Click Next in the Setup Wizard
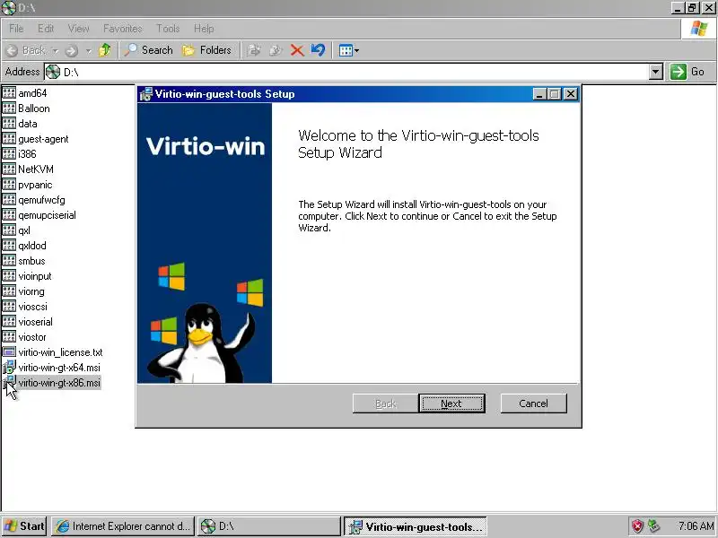This screenshot has height=538, width=718. click(451, 403)
